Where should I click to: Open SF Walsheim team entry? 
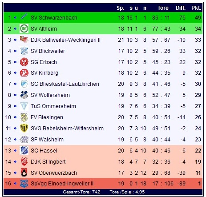47,140
